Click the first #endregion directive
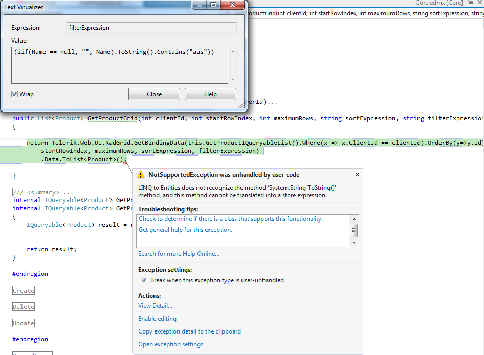This screenshot has width=484, height=355. tap(30, 274)
